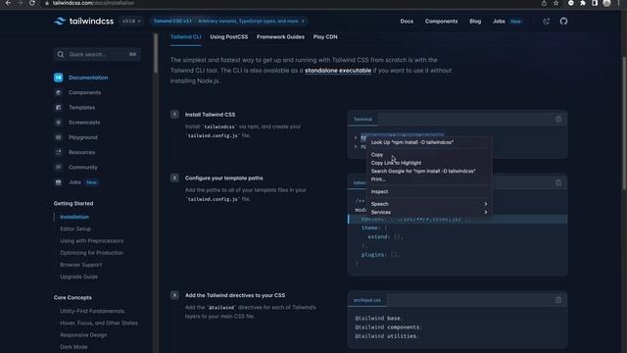Screen dimensions: 627x353
Task: Click the Templates sidebar icon
Action: click(x=59, y=107)
